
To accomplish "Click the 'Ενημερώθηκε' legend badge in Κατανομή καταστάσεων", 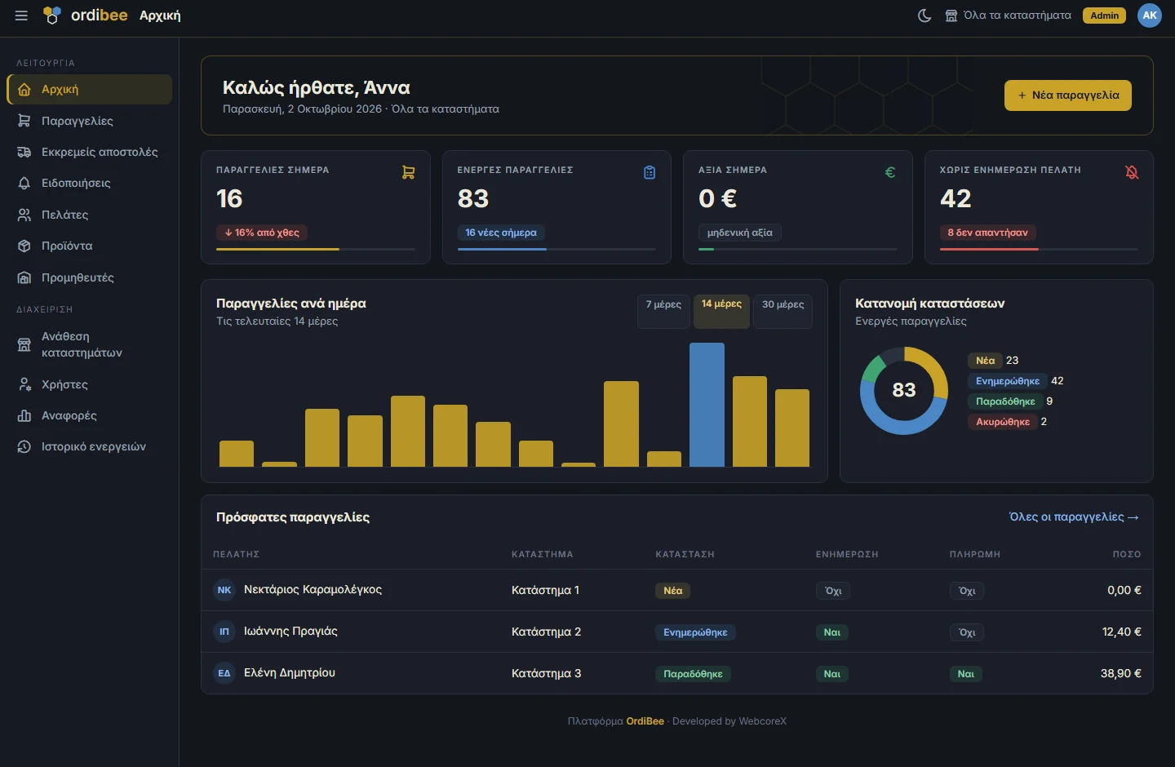I will 1008,381.
